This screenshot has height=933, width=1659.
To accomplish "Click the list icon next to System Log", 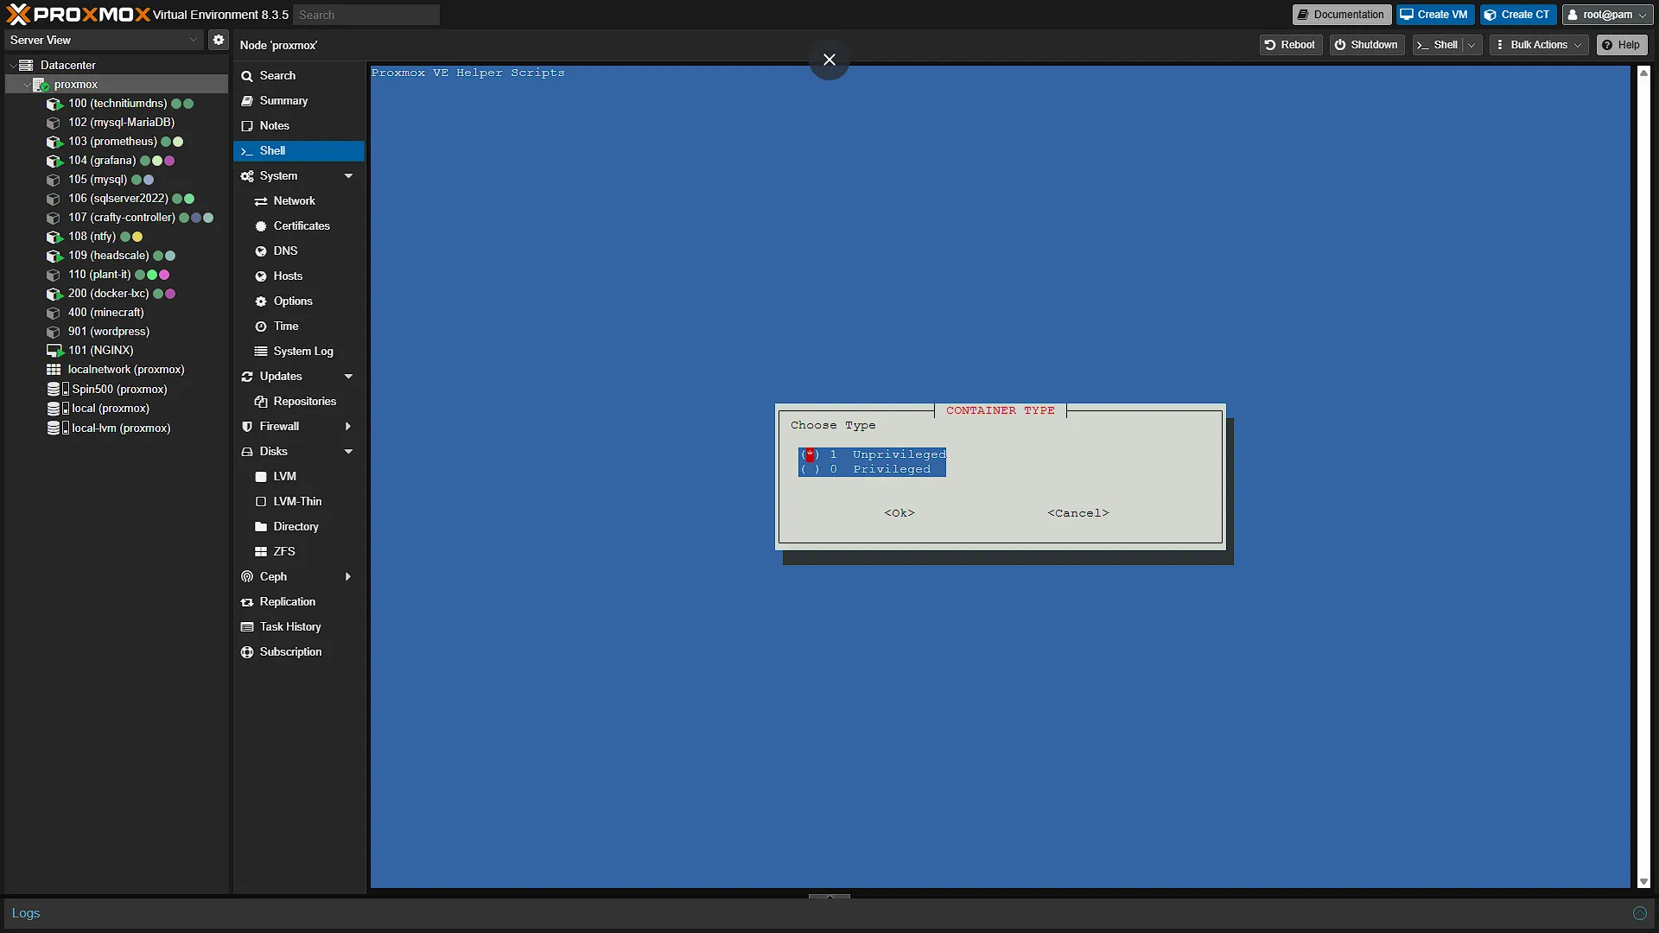I will tap(261, 352).
